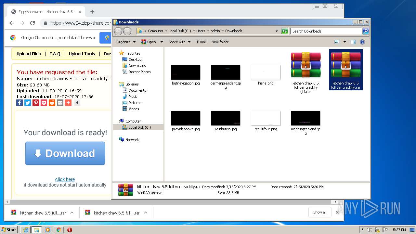416x234 pixels.
Task: Open the Organize menu
Action: pyautogui.click(x=125, y=42)
